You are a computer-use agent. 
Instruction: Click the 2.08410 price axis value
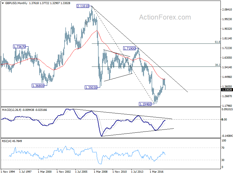tap(227, 10)
